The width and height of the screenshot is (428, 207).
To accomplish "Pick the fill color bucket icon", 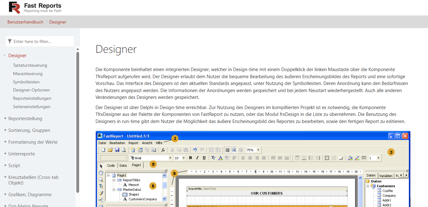I will [x=350, y=158].
